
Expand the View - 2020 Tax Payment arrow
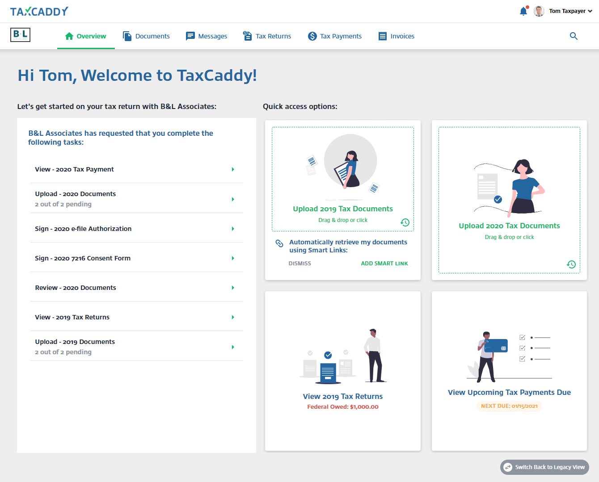pyautogui.click(x=233, y=169)
